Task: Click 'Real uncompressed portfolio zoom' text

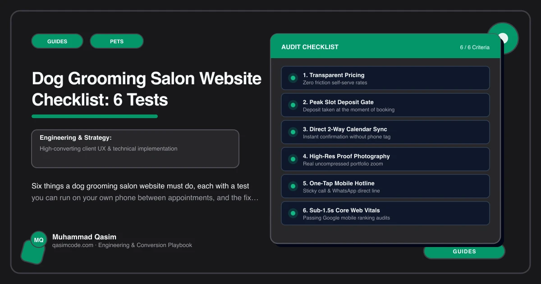Action: 343,164
